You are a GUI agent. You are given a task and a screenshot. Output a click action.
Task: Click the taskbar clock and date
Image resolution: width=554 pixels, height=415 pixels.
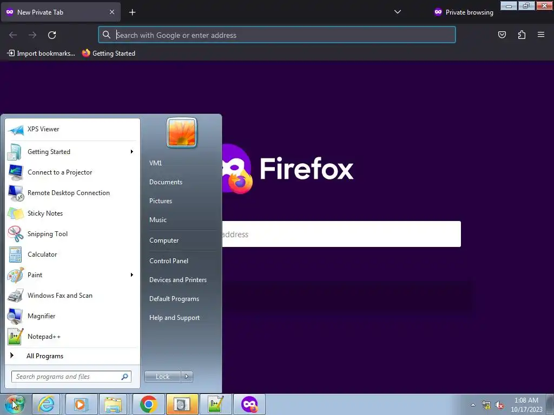pyautogui.click(x=526, y=405)
